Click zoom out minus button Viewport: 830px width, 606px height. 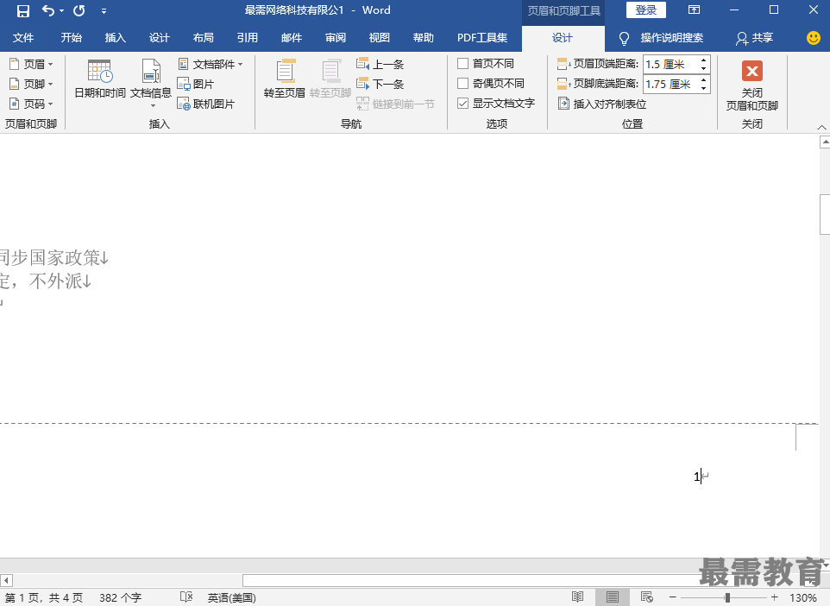coord(673,597)
